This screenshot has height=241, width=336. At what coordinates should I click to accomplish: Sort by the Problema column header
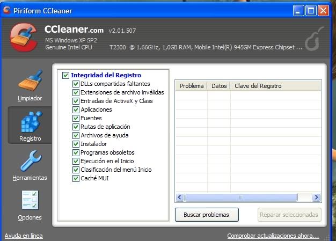pos(192,86)
